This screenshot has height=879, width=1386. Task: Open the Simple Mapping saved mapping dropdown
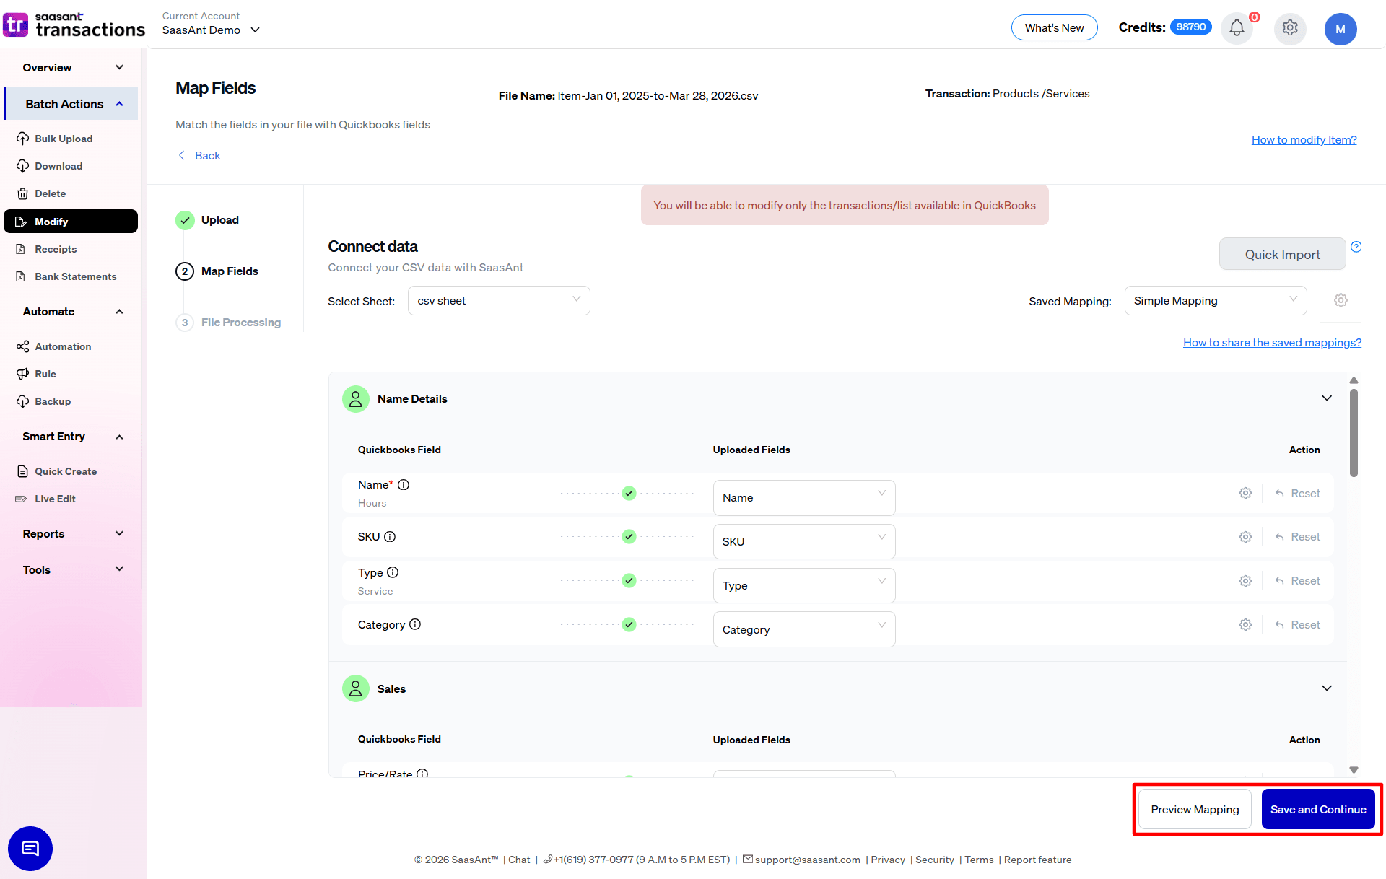click(x=1215, y=300)
